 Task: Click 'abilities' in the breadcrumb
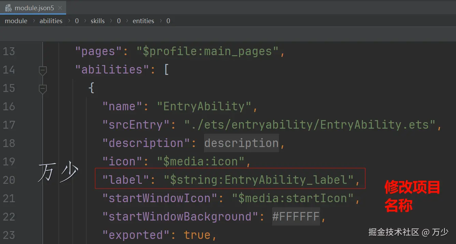[51, 21]
